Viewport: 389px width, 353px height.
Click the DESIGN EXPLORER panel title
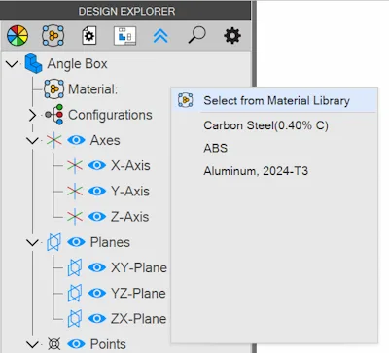tap(126, 12)
